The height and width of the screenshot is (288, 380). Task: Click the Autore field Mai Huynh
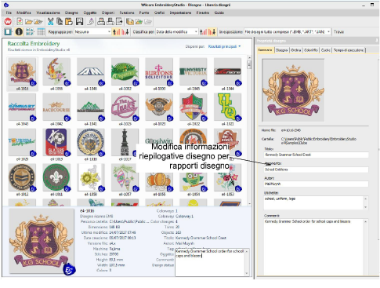point(316,184)
